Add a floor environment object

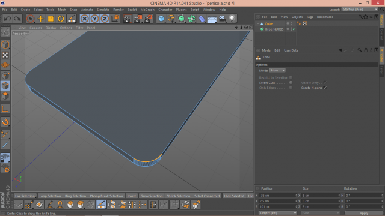pyautogui.click(x=212, y=19)
